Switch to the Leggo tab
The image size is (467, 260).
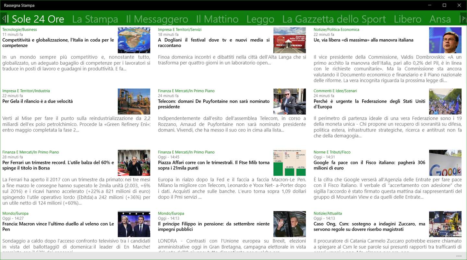click(260, 19)
